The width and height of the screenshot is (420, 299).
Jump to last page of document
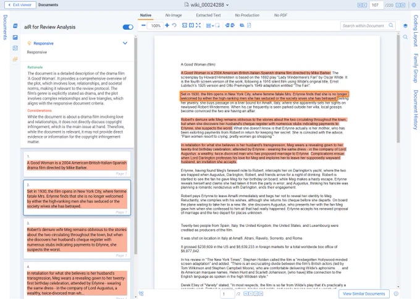261,293
